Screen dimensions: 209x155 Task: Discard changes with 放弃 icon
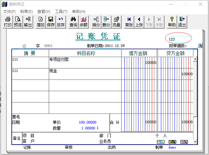(x=61, y=22)
